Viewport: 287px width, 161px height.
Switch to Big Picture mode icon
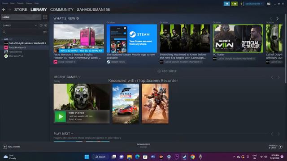(269, 4)
